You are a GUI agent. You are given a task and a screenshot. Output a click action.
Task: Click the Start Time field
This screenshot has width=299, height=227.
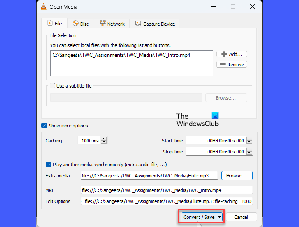[216, 141]
